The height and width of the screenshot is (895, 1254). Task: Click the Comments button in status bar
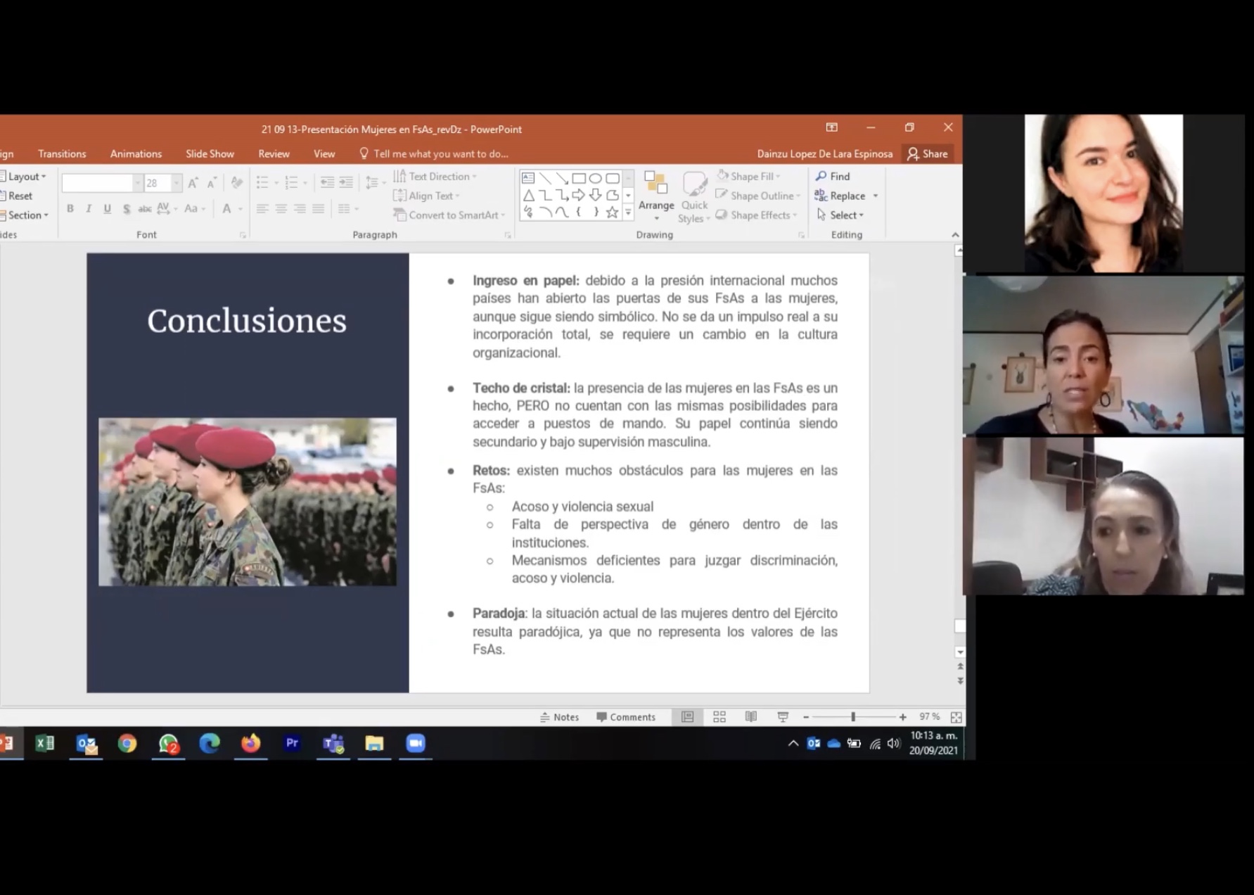tap(625, 717)
